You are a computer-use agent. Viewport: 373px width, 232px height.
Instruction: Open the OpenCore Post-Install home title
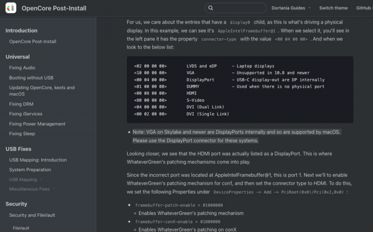54,8
